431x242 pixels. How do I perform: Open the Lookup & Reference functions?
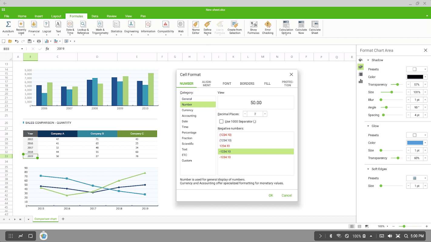tap(83, 25)
